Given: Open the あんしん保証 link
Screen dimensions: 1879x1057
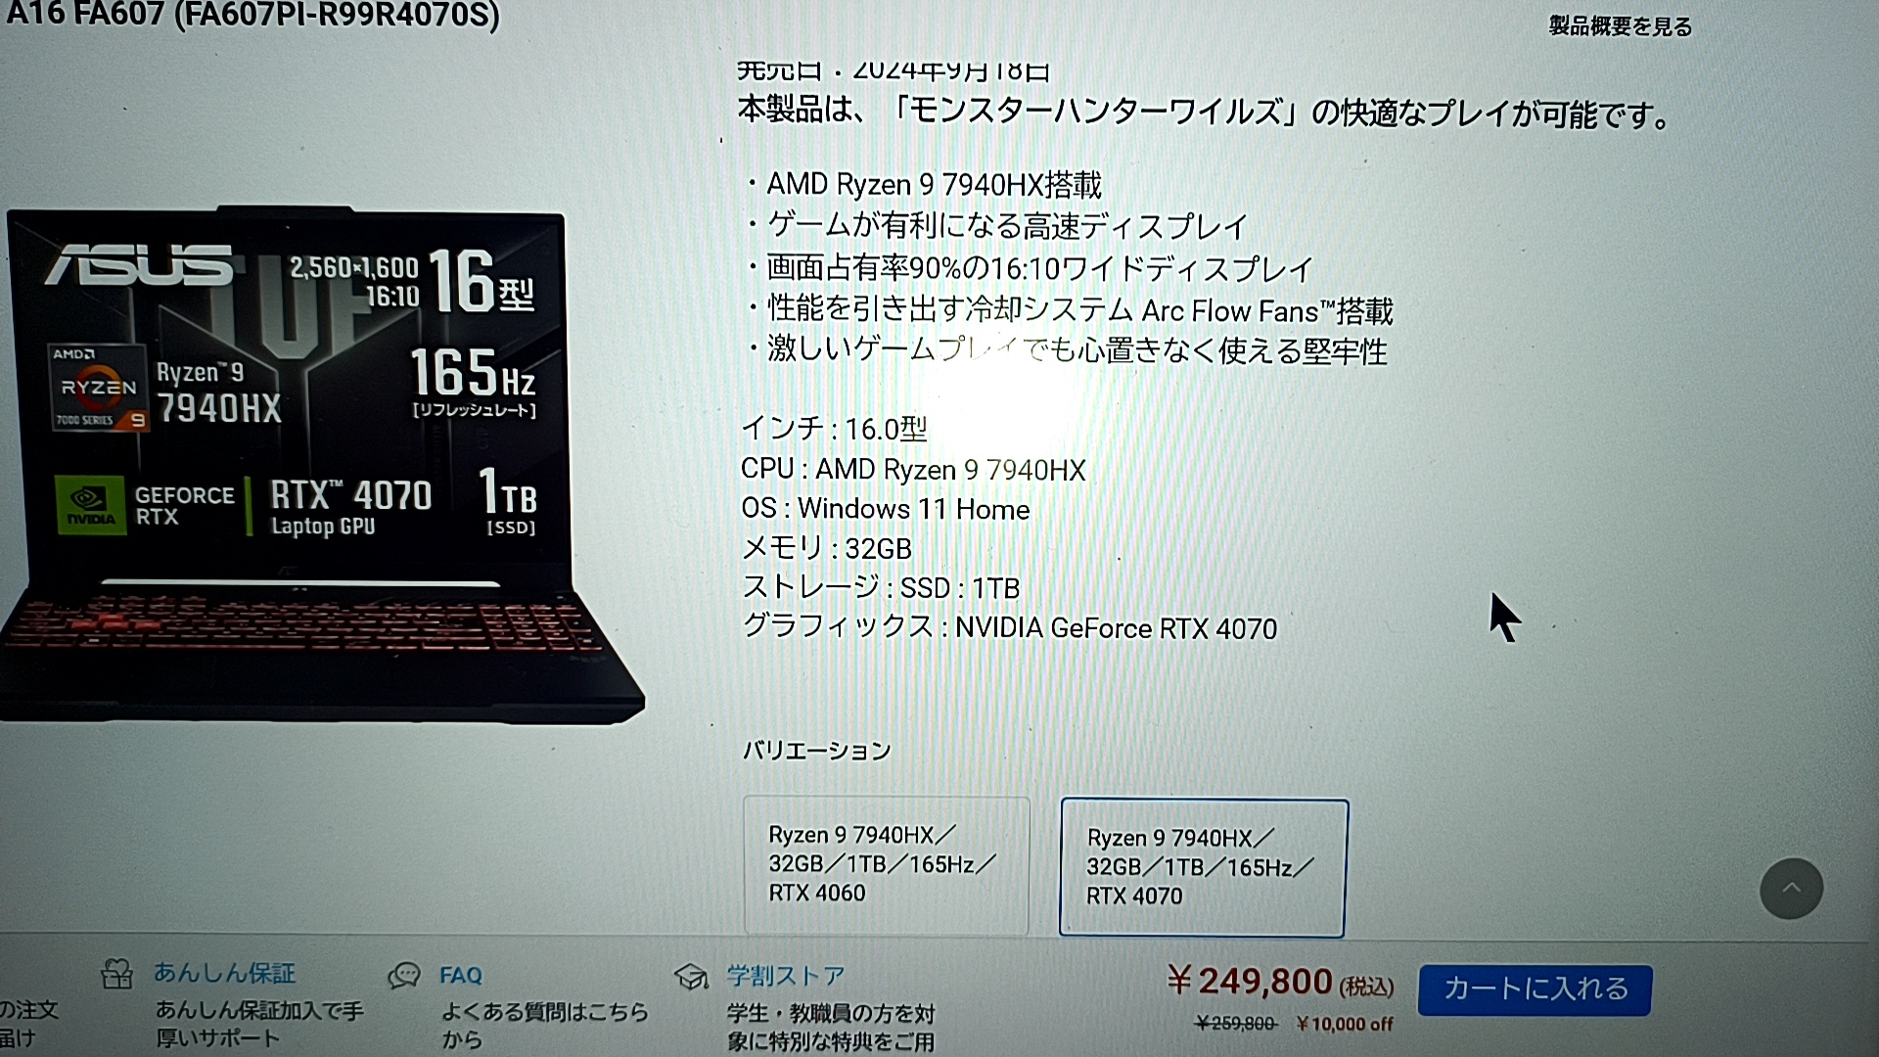Looking at the screenshot, I should 224,973.
